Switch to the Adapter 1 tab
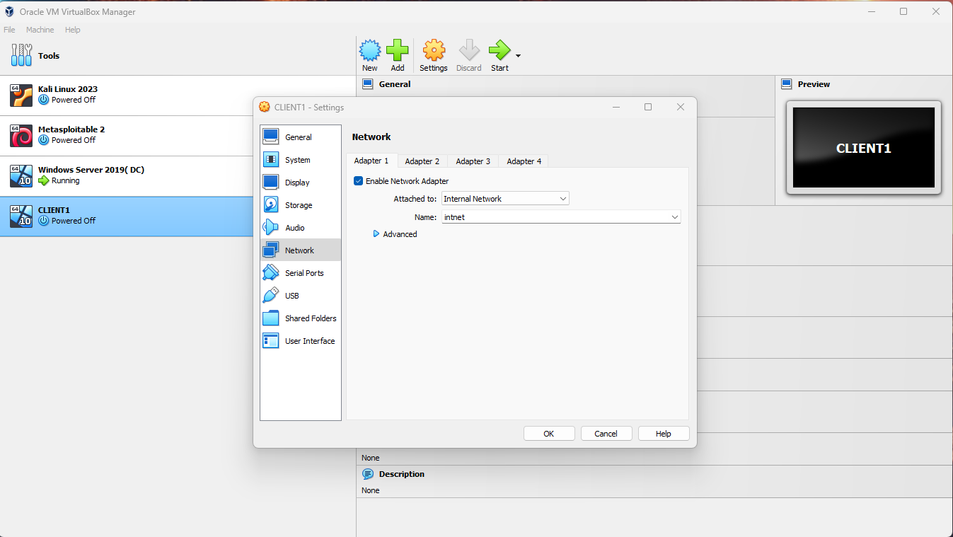Screen dimensions: 953x537 pos(371,161)
